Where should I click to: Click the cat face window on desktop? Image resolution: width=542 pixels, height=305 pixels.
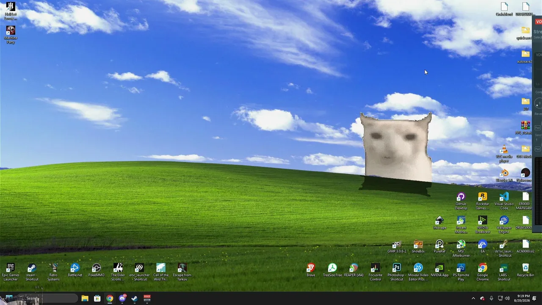[x=396, y=147]
